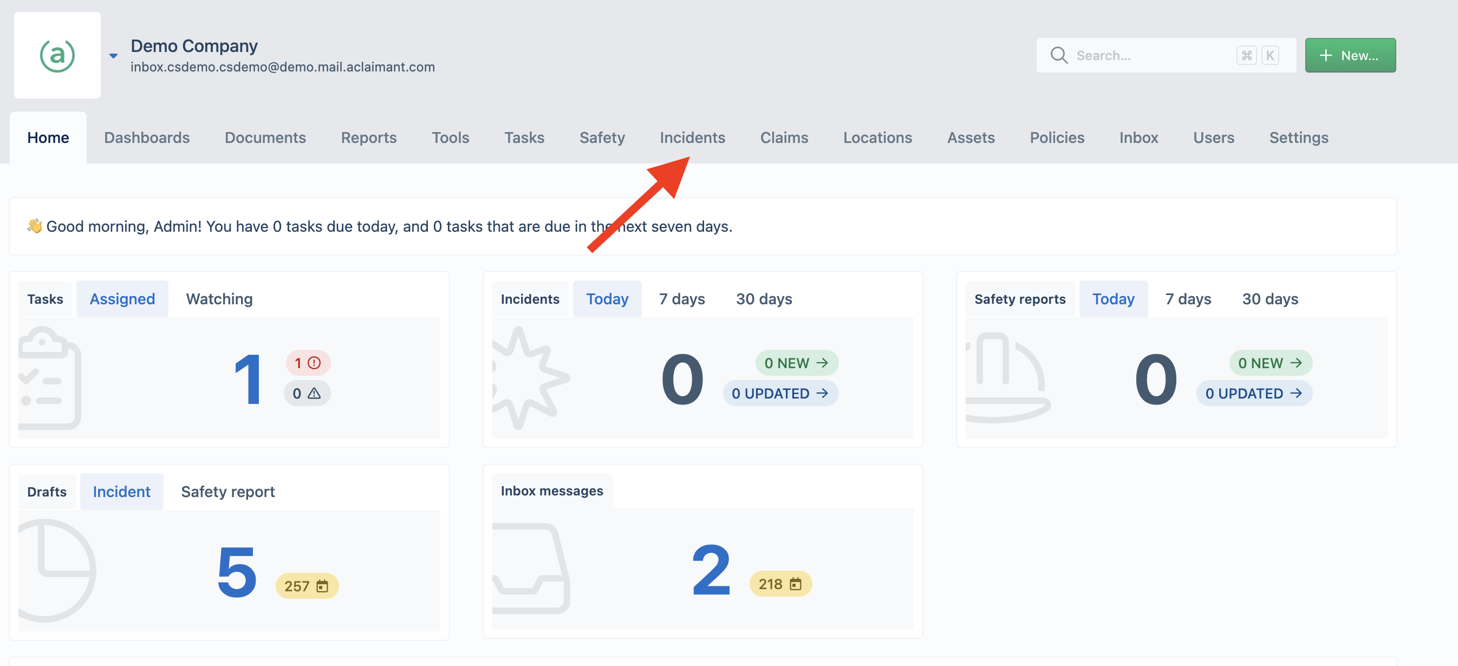Viewport: 1458px width, 666px height.
Task: Click the Inbox messages count 2
Action: (711, 569)
